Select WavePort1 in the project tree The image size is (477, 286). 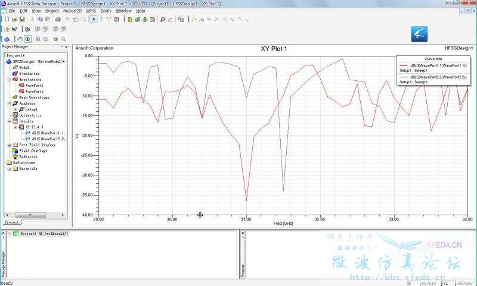35,86
